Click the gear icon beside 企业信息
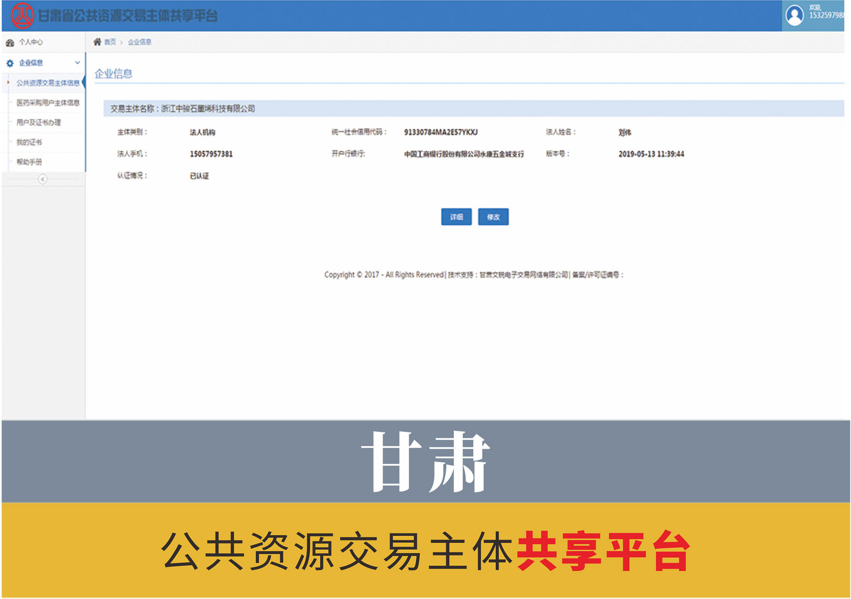This screenshot has height=599, width=851. (10, 63)
